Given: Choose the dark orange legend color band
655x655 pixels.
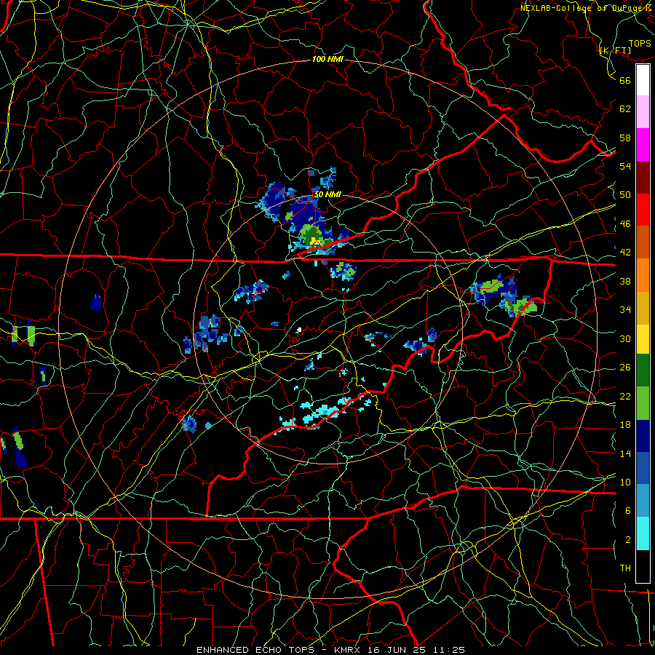Looking at the screenshot, I should point(643,242).
